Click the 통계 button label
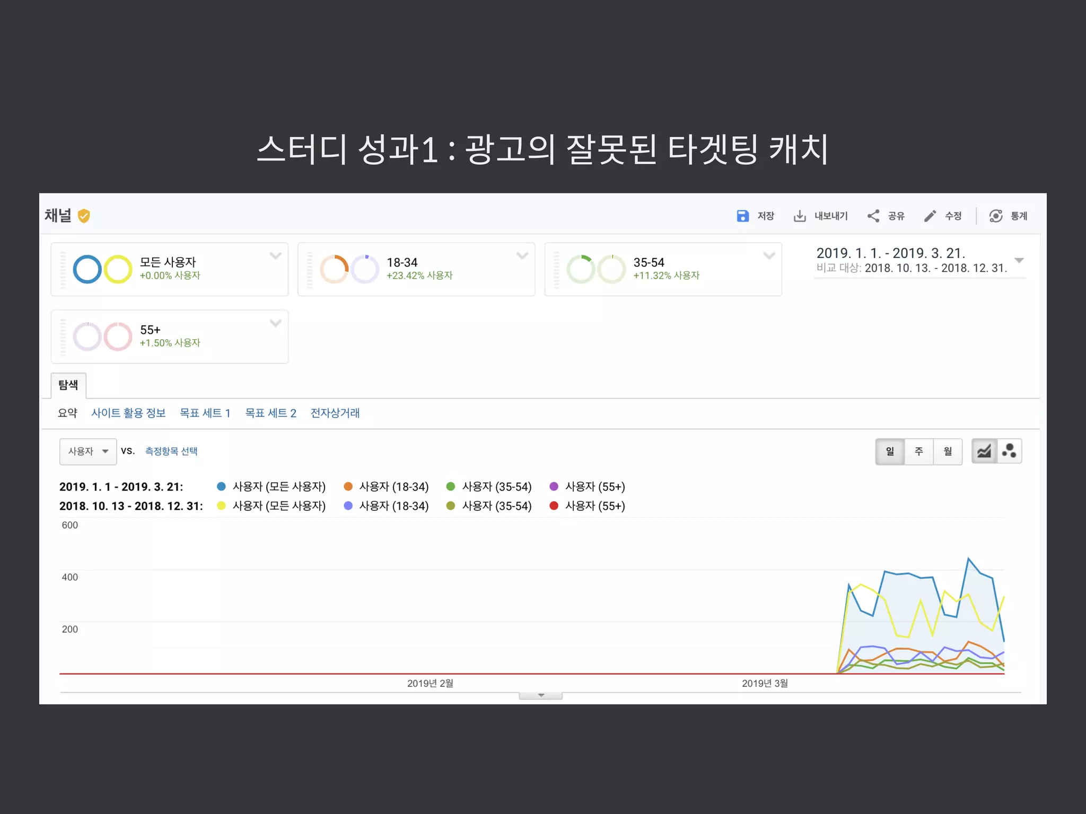This screenshot has height=814, width=1086. 1019,216
